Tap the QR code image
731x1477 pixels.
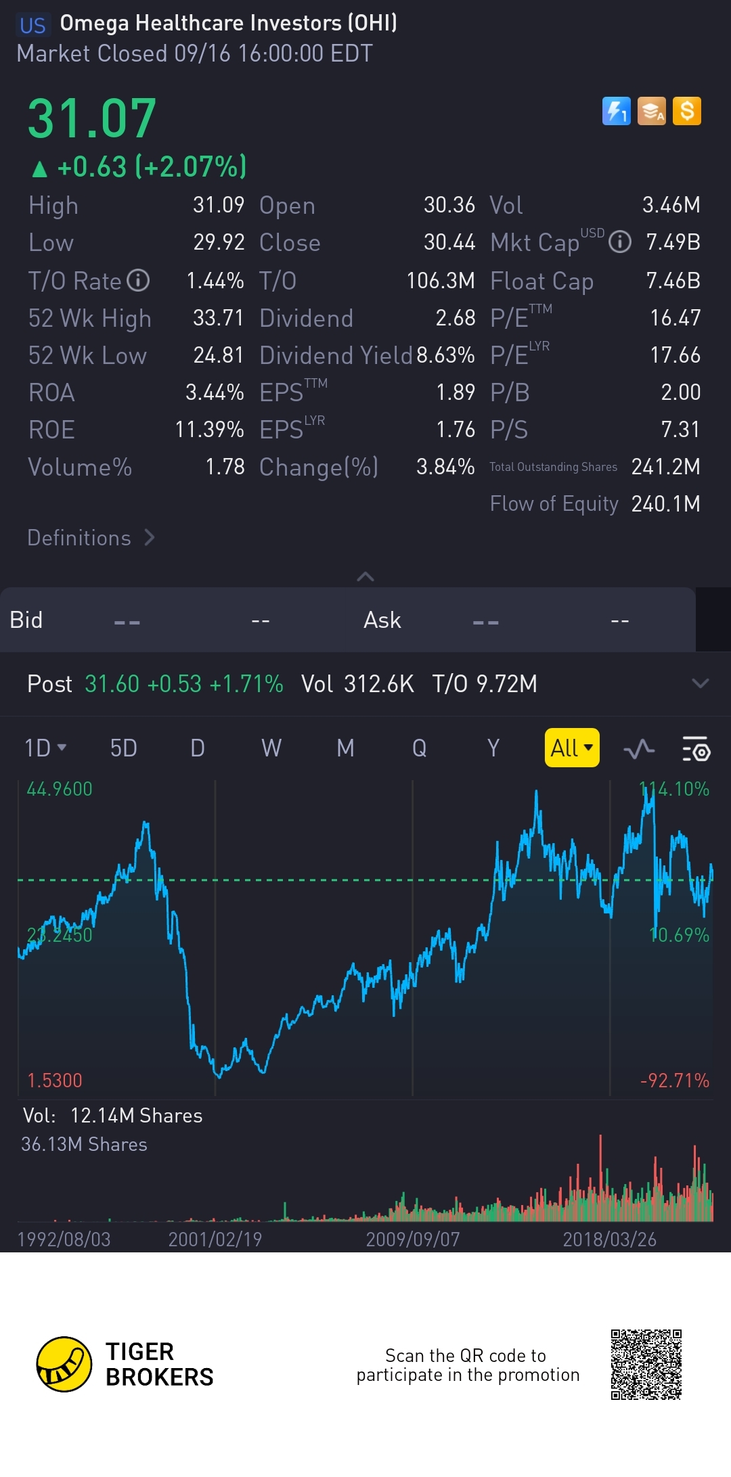(x=646, y=1364)
